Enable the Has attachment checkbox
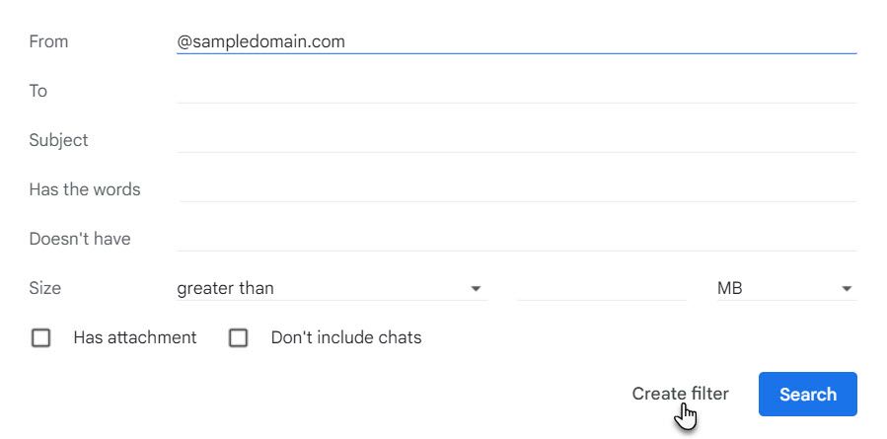887x439 pixels. (x=41, y=338)
